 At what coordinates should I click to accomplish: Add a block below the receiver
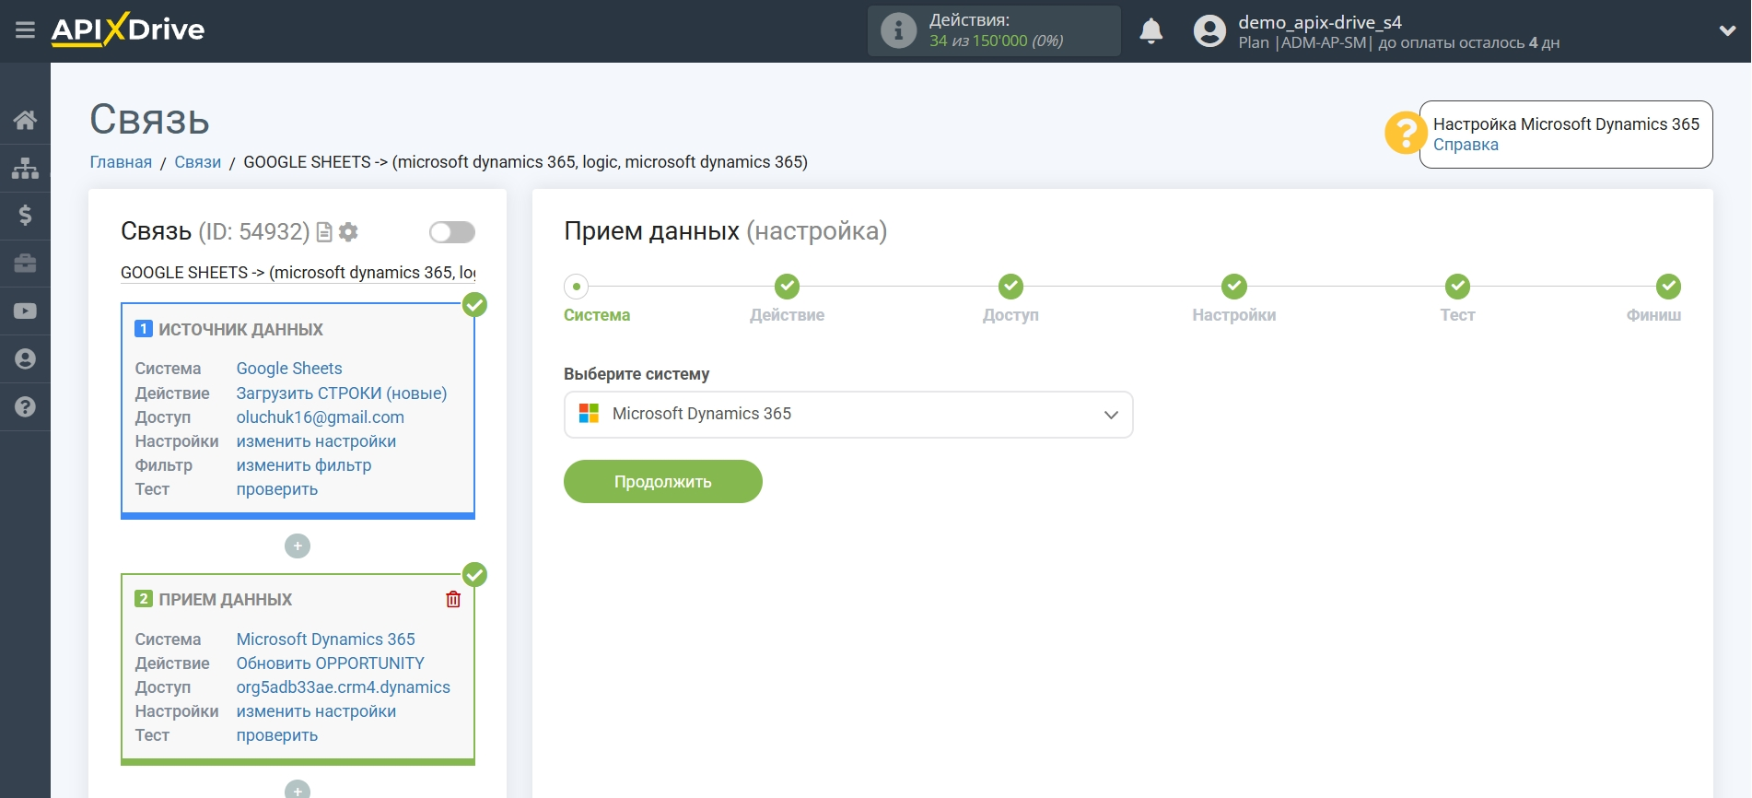click(x=298, y=791)
